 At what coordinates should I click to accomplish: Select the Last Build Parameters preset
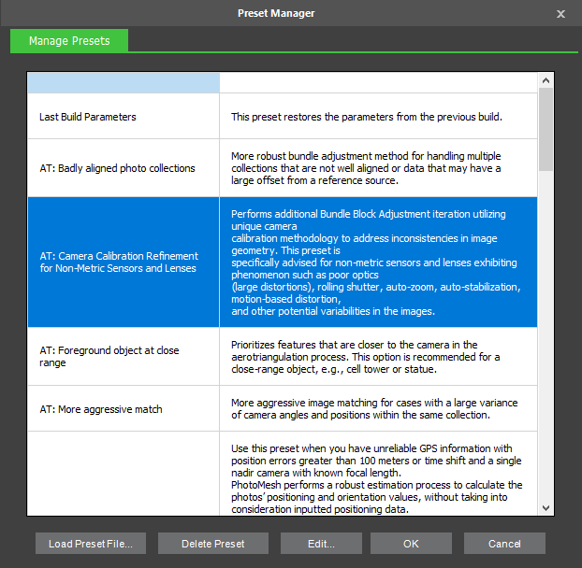click(x=87, y=117)
